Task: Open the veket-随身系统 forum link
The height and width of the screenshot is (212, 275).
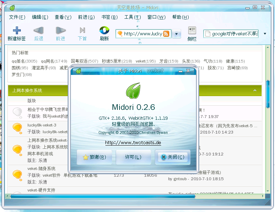Action: (x=41, y=169)
